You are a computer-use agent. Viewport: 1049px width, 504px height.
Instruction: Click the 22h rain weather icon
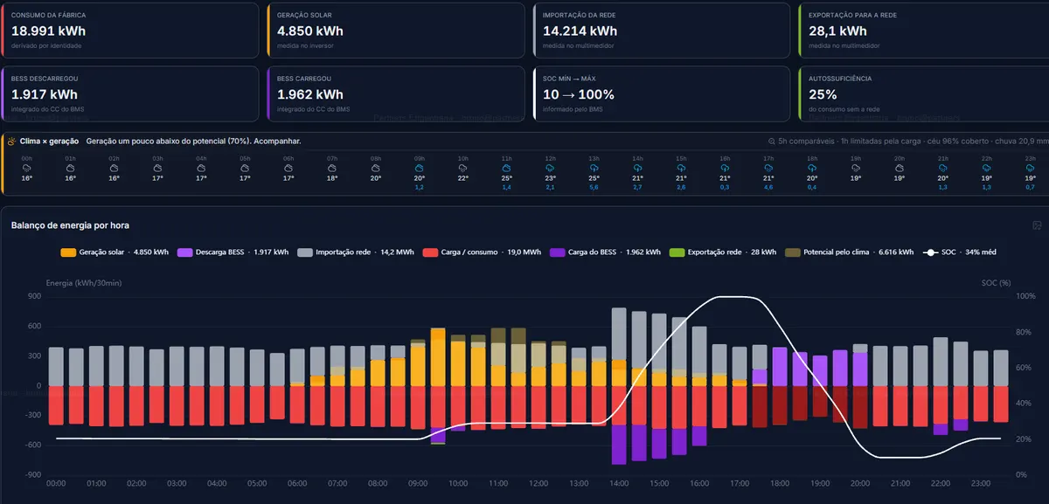coord(987,168)
